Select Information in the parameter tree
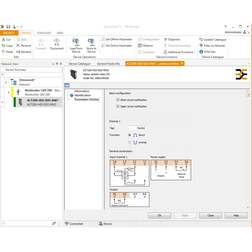 point(82,91)
